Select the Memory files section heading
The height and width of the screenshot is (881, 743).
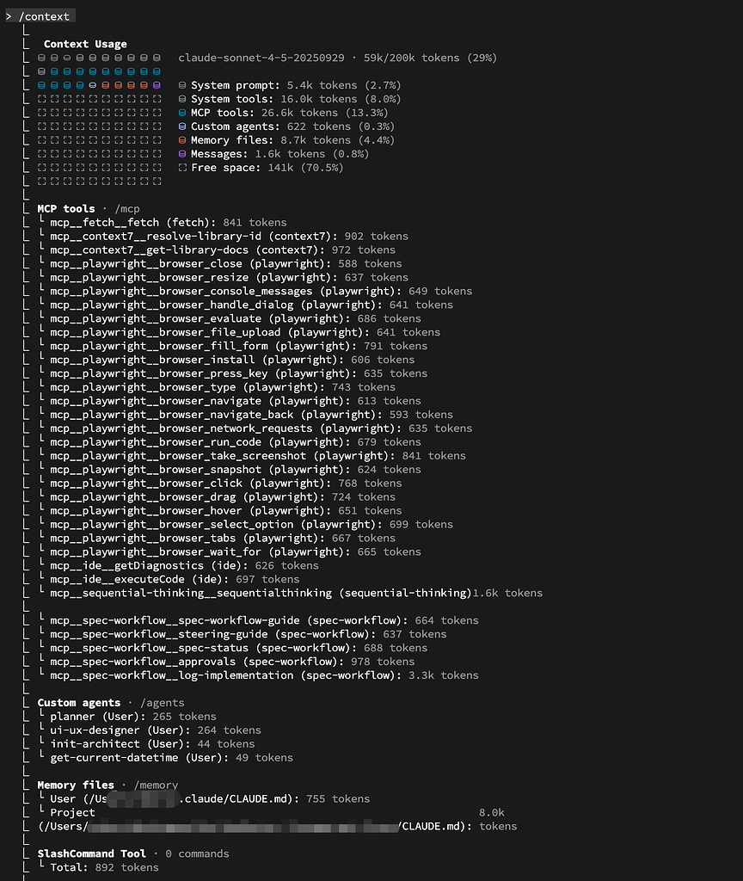pyautogui.click(x=76, y=785)
